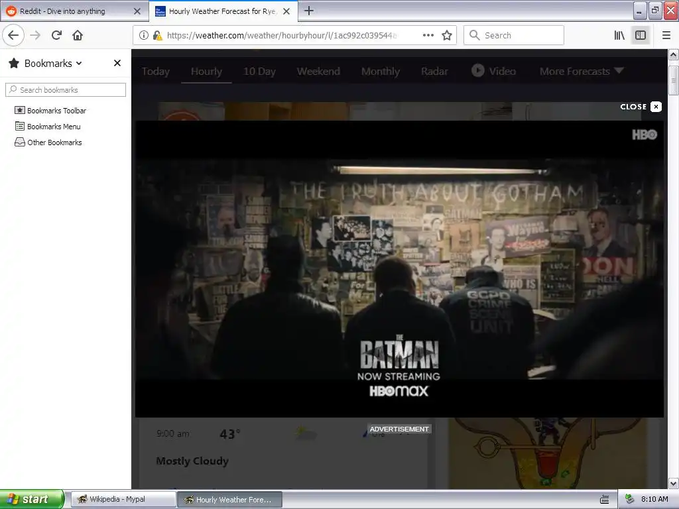The image size is (679, 509).
Task: Select the Hourly Weather Forecast tab
Action: point(223,11)
